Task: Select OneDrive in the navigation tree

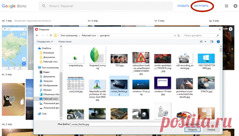Action: click(45, 48)
